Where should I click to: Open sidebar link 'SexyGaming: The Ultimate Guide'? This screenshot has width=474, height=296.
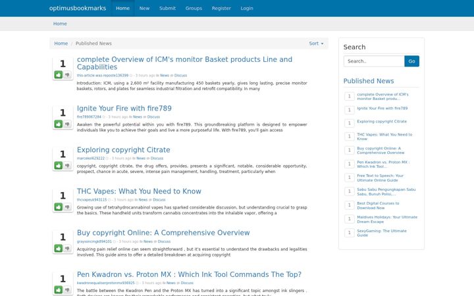click(x=382, y=233)
